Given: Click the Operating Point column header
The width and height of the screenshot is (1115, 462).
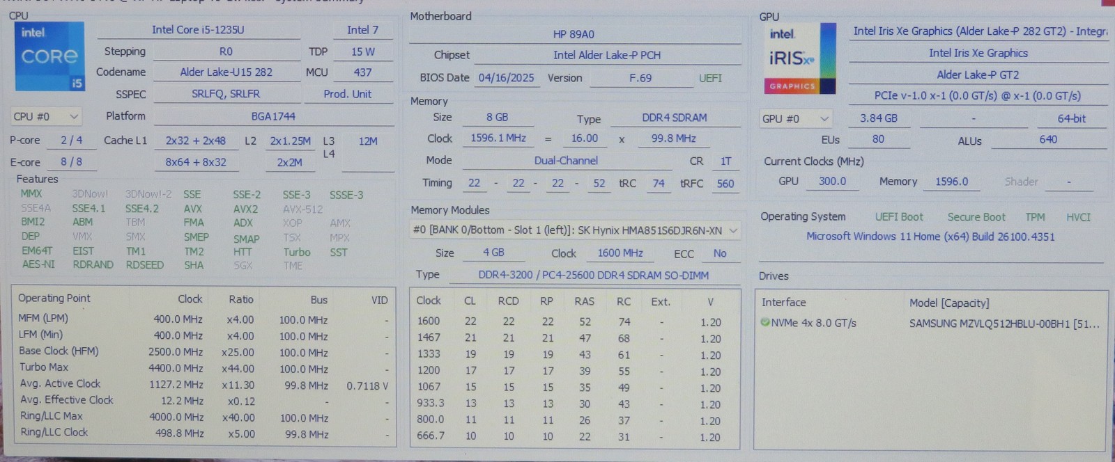Looking at the screenshot, I should coord(54,298).
